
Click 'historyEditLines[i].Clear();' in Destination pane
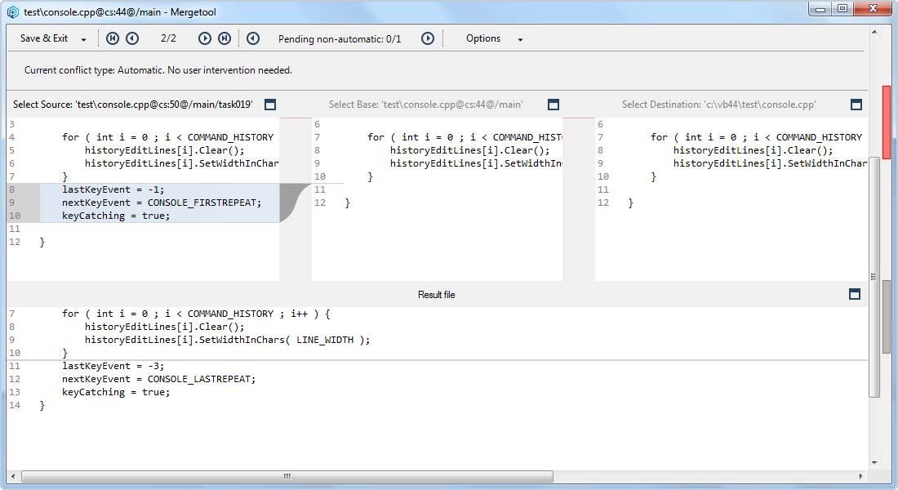point(754,150)
